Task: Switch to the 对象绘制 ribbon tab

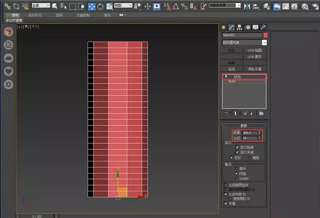Action: [83, 15]
